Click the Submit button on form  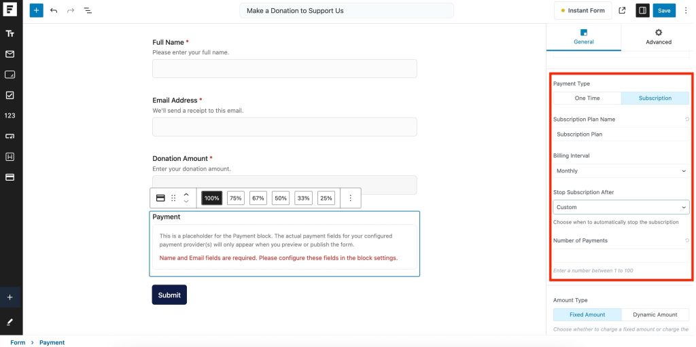point(169,295)
